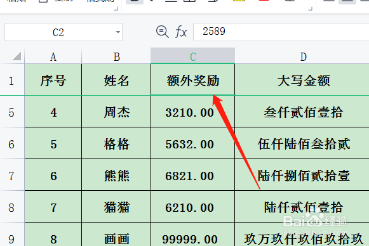
Task: Open the insert function fx button
Action: coord(181,32)
